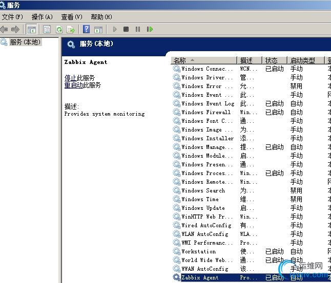Select the Windows Presen... service row
Image resolution: width=331 pixels, height=283 pixels.
[251, 164]
